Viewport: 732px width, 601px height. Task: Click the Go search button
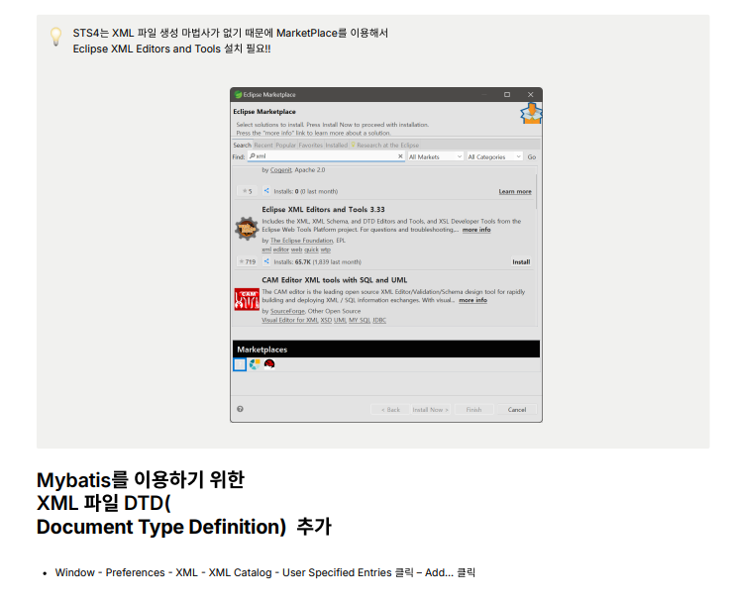coord(532,156)
